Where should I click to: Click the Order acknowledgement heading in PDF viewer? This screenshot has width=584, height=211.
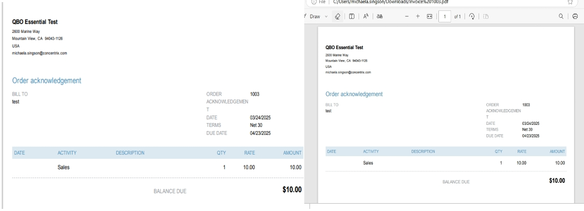(354, 95)
